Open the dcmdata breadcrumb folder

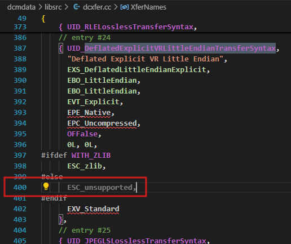21,7
